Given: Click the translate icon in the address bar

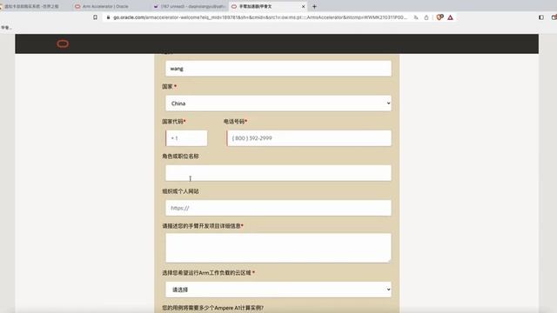Looking at the screenshot, I should pyautogui.click(x=416, y=17).
